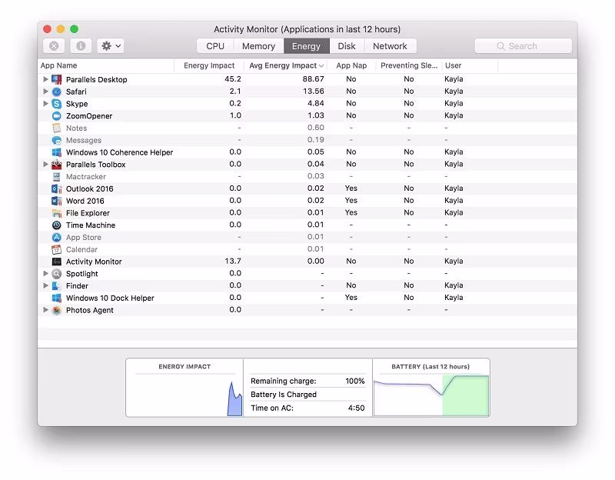Click Safari average energy value 13.56
This screenshot has height=480, width=615.
[313, 91]
